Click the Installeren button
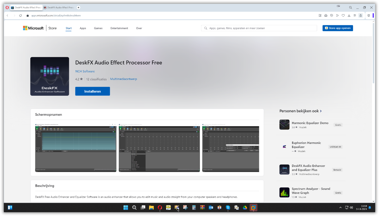379x216 pixels. [93, 91]
